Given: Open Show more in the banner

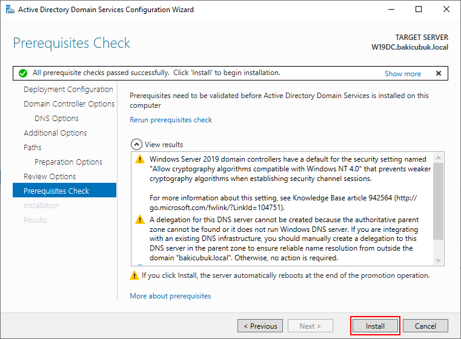Looking at the screenshot, I should (x=402, y=74).
